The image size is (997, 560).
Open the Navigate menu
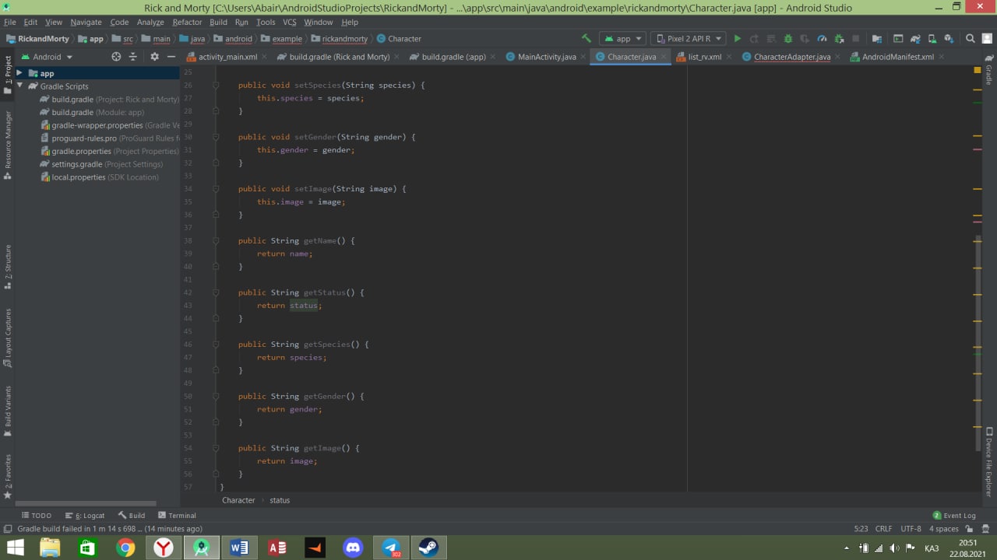pos(86,22)
